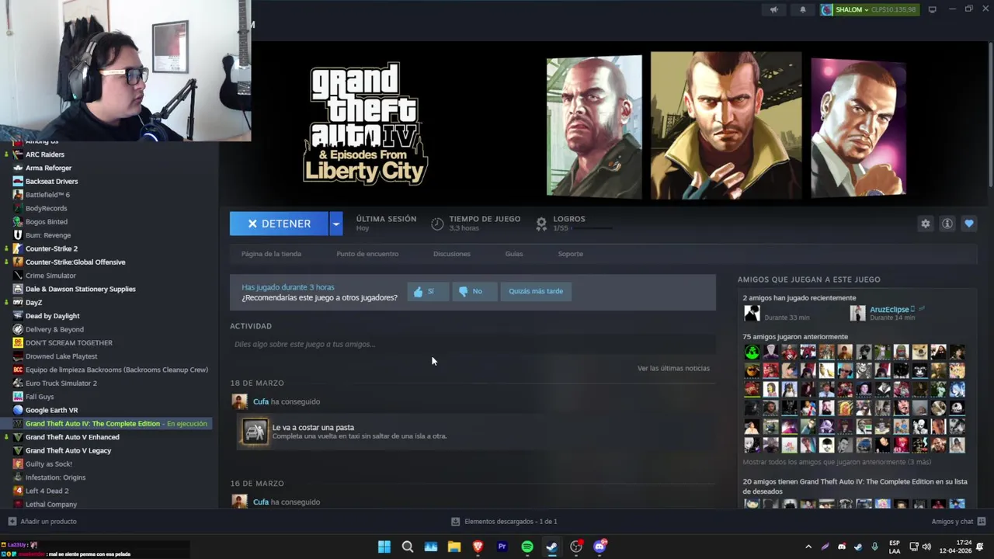Select Quizás más tarde
Viewport: 994px width, 559px height.
[x=536, y=291]
